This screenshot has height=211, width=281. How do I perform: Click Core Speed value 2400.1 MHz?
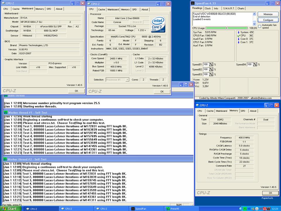pos(116,59)
